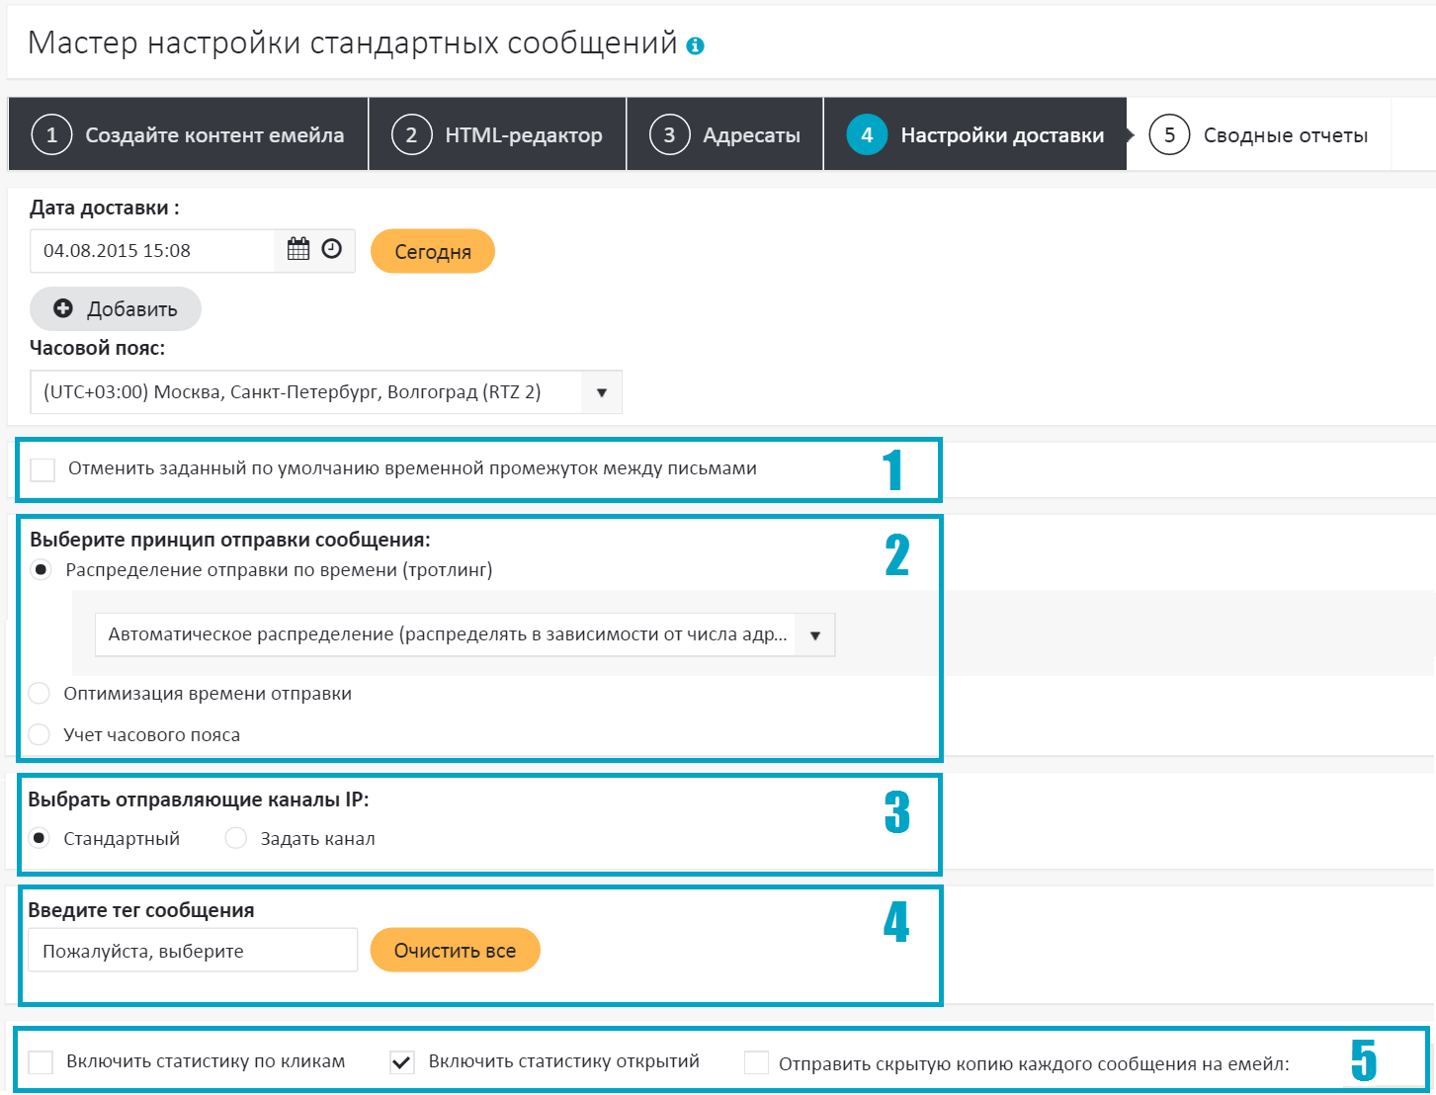Click the Очистить все button
The width and height of the screenshot is (1436, 1095).
coord(455,951)
